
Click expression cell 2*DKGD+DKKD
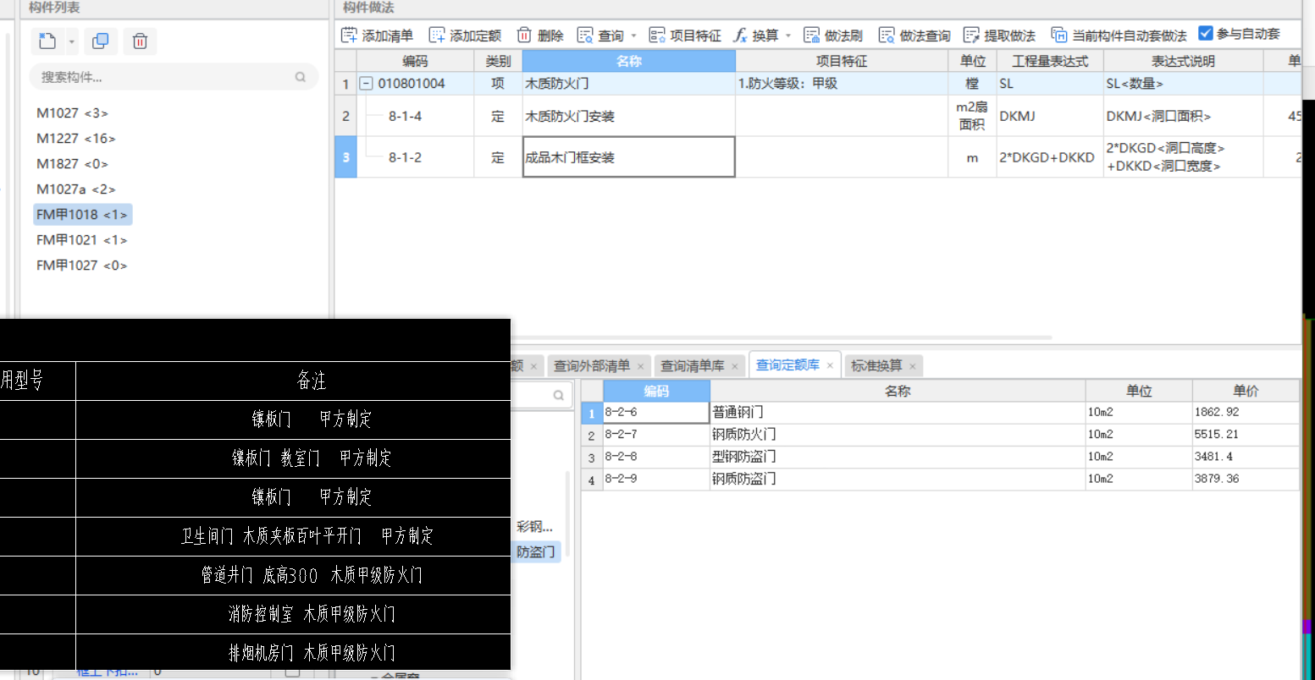click(x=1050, y=157)
